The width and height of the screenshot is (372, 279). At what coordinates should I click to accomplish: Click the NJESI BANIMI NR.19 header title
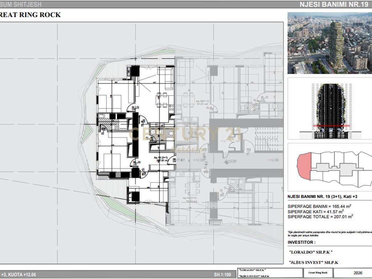334,4
